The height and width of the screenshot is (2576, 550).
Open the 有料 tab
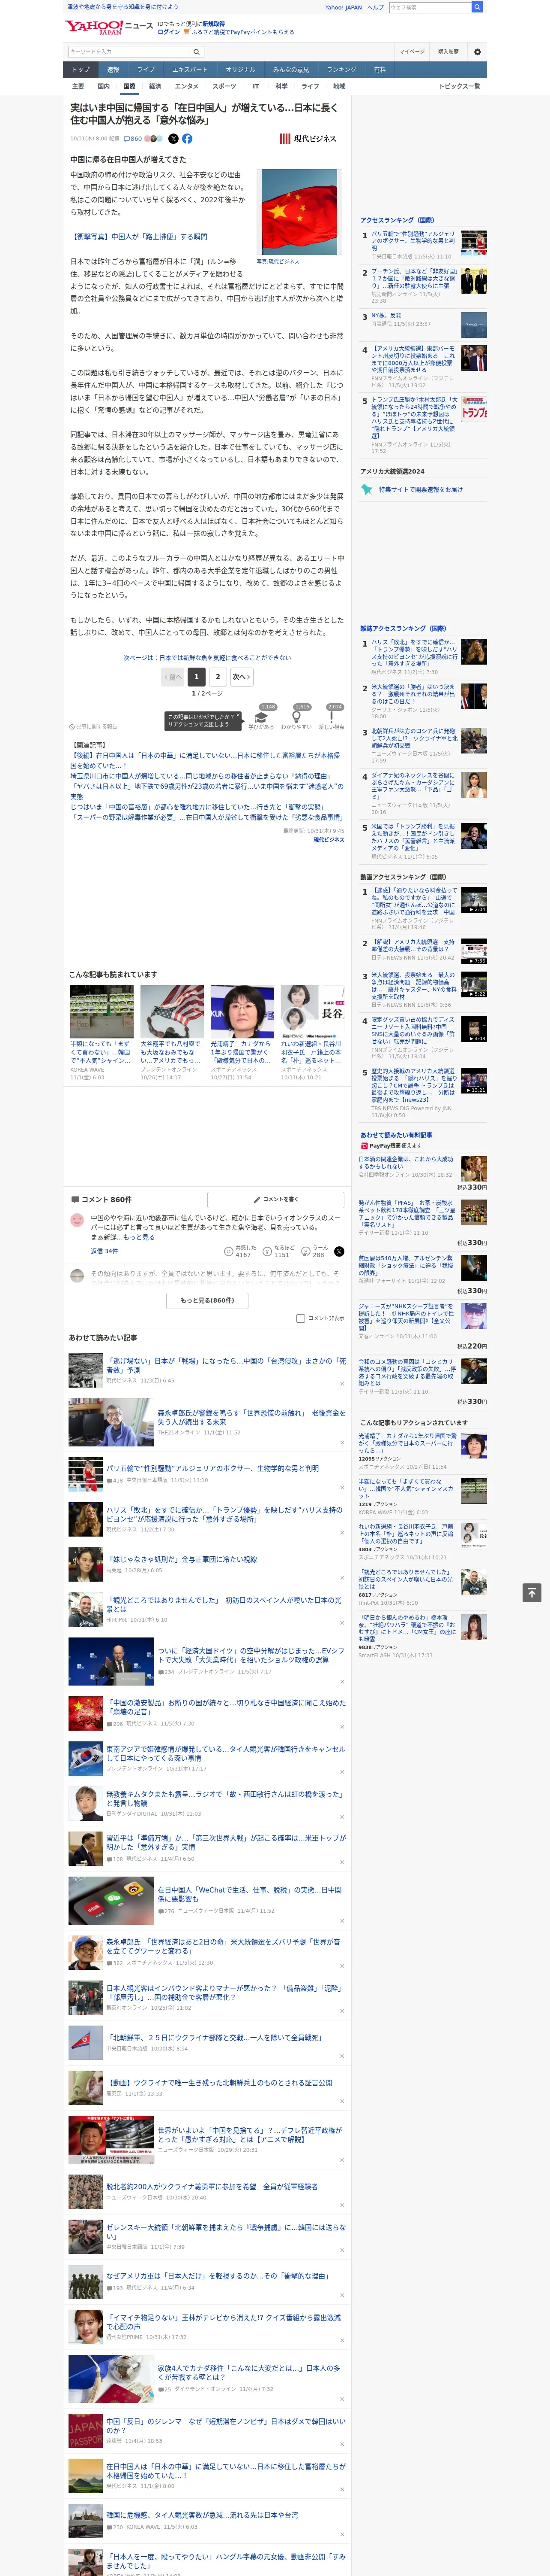point(380,70)
